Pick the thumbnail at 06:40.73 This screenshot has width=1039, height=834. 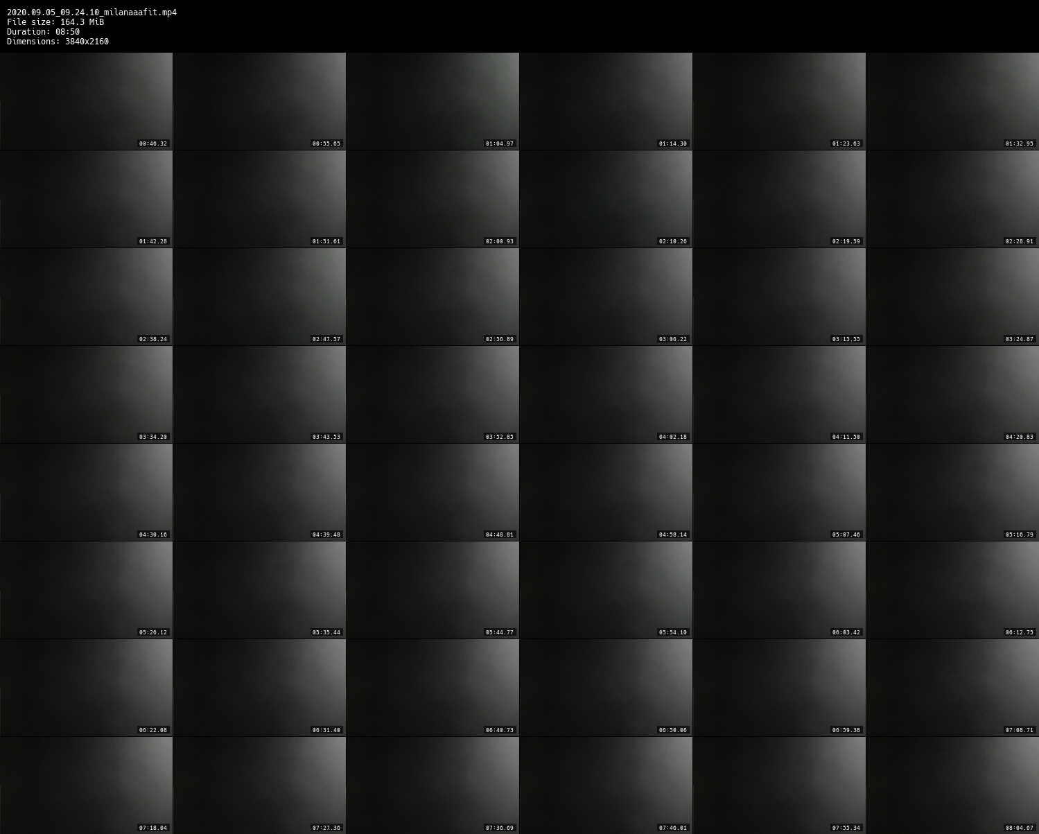[433, 688]
